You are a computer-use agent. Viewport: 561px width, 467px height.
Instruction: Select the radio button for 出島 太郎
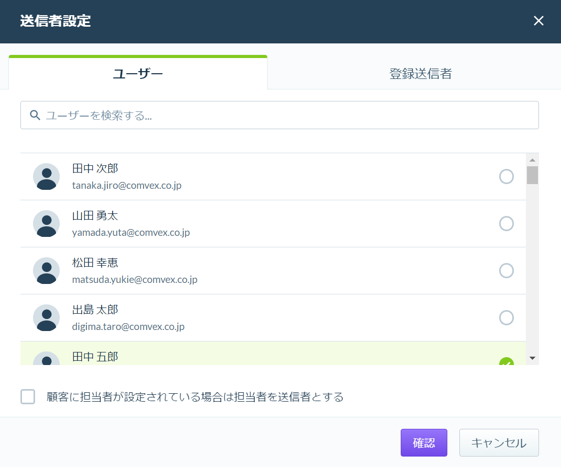tap(506, 318)
